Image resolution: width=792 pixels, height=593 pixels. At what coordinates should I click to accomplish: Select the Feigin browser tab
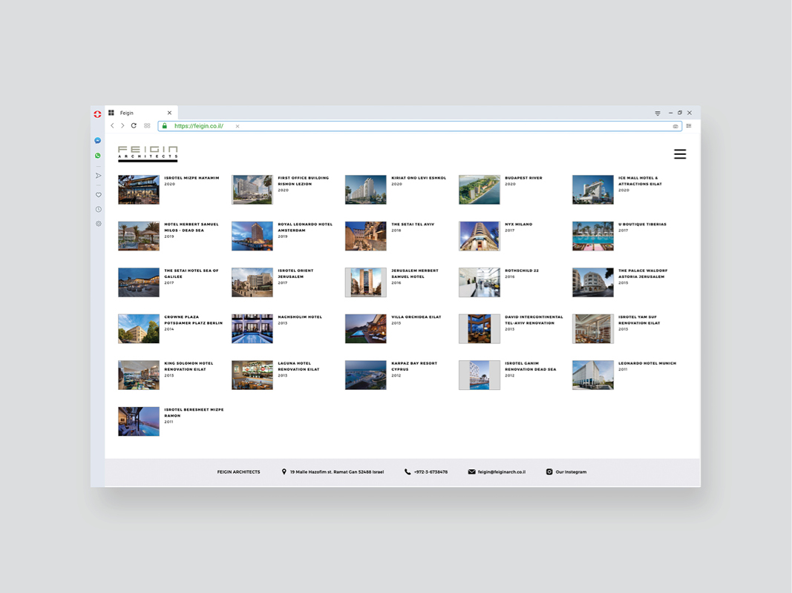142,113
